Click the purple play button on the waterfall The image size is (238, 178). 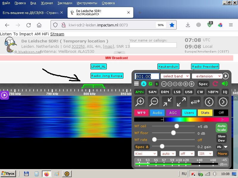click(4, 95)
